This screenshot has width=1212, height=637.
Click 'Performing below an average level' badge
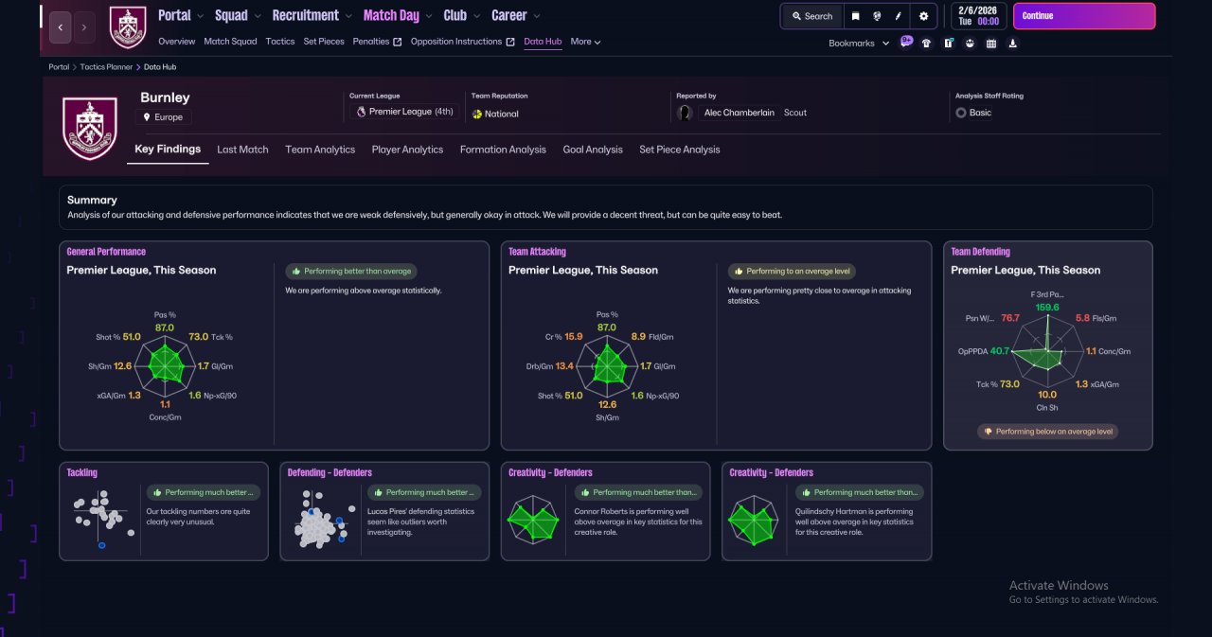pos(1047,432)
